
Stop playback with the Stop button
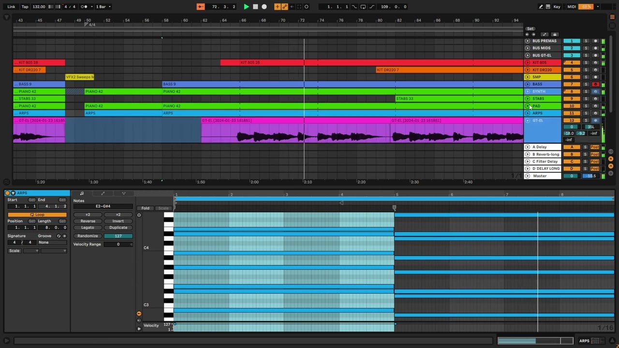(x=255, y=7)
